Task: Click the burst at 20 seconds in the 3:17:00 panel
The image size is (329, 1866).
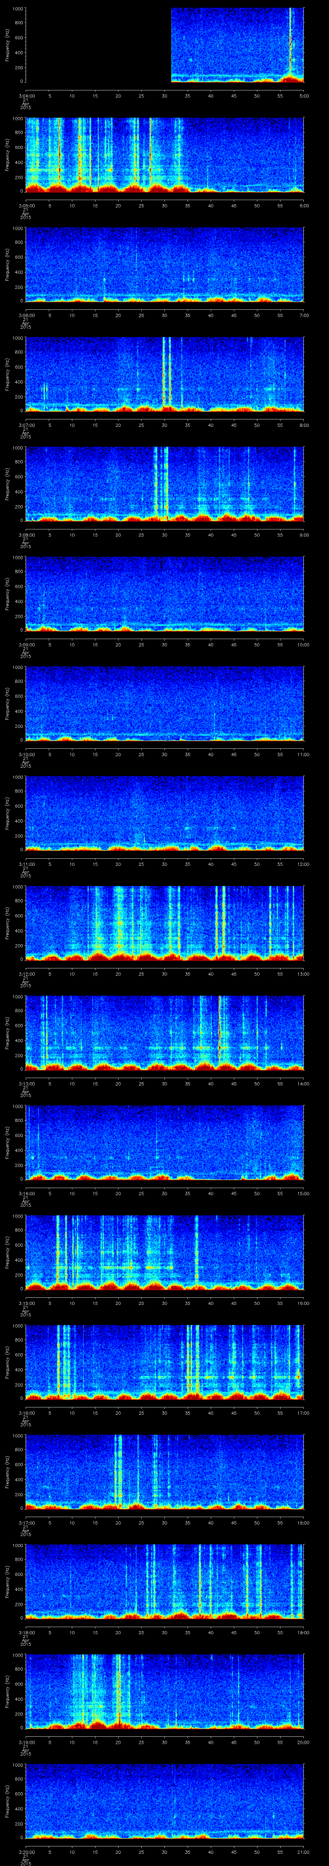Action: pyautogui.click(x=119, y=1470)
